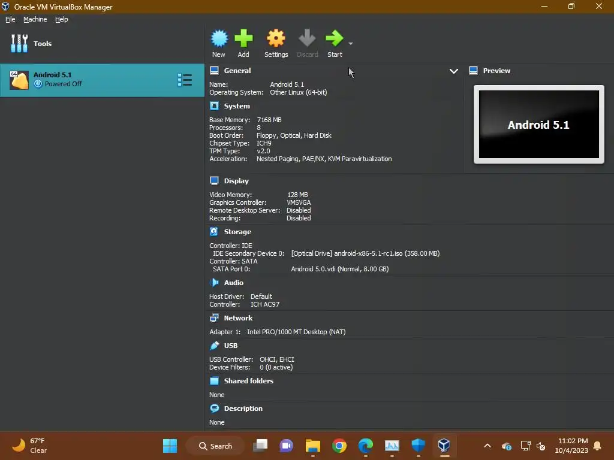Click the Android 5.1 preview thumbnail
614x460 pixels.
(539, 125)
